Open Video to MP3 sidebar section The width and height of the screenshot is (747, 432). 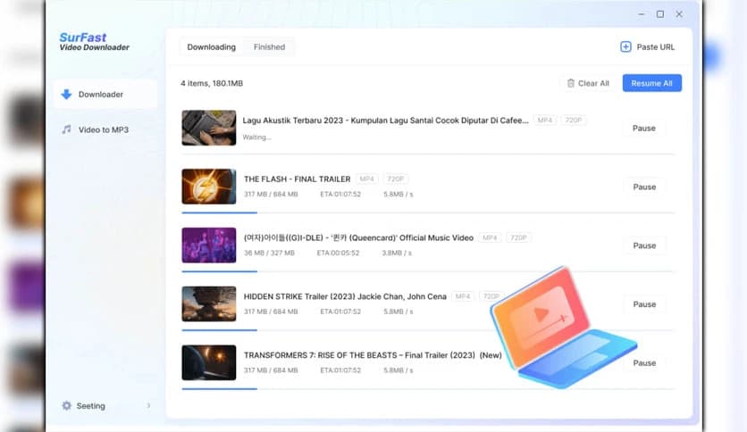click(x=105, y=129)
